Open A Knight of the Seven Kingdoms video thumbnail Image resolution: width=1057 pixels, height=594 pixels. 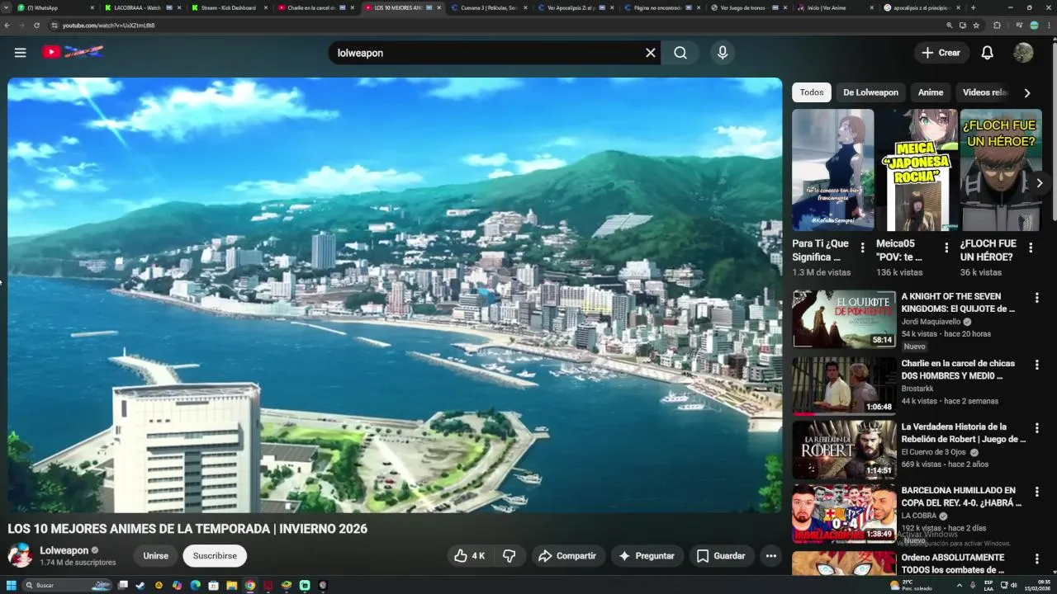844,319
